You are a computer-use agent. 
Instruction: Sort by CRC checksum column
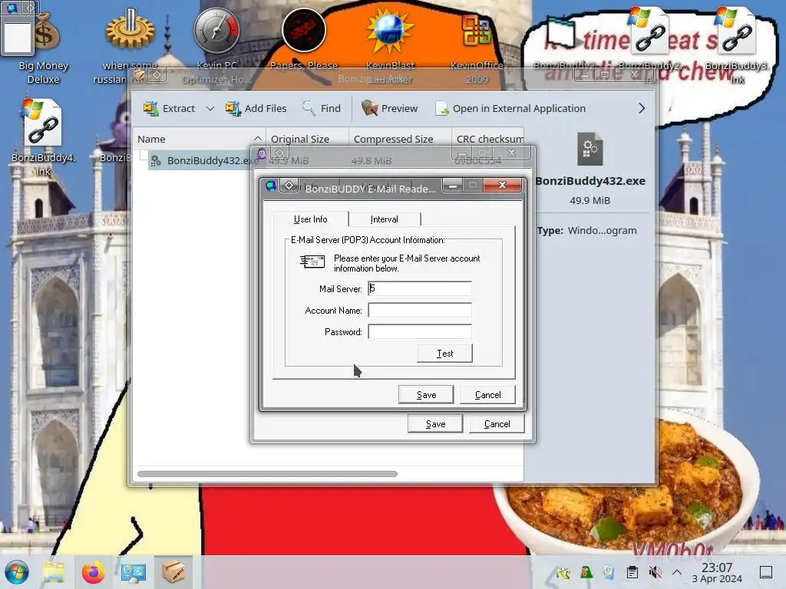click(x=487, y=139)
